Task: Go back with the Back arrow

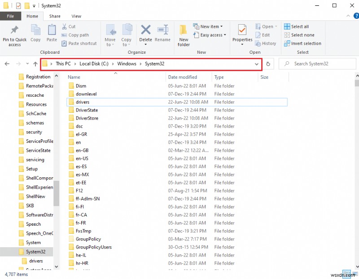Action: [7, 64]
